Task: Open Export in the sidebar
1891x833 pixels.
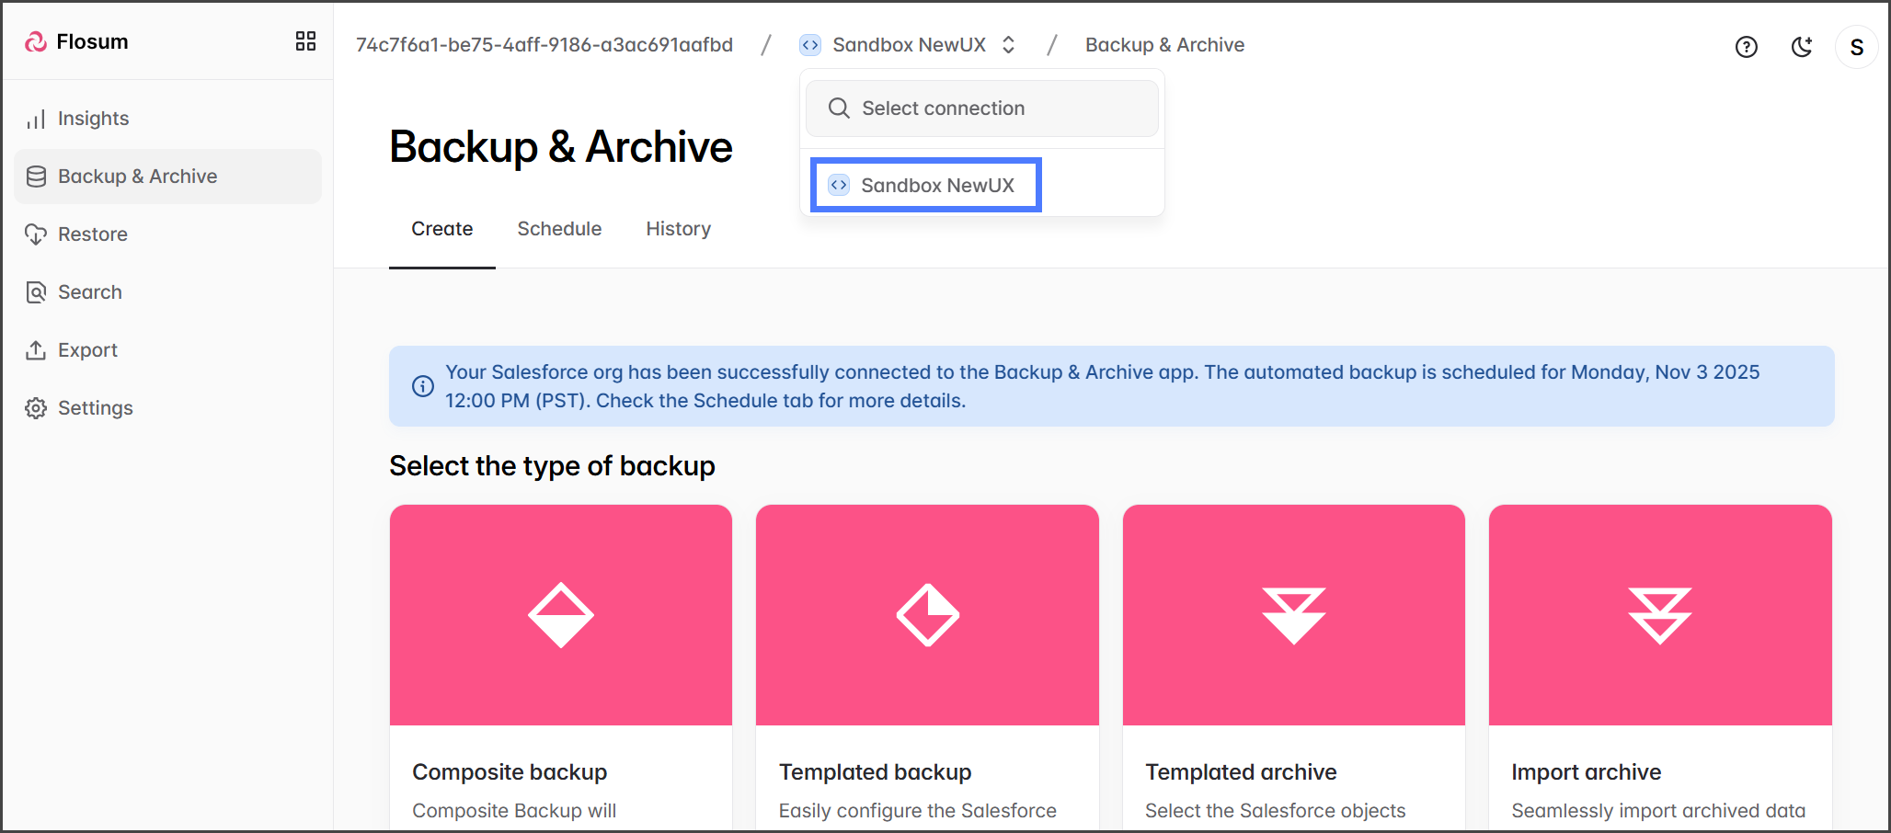Action: [87, 350]
